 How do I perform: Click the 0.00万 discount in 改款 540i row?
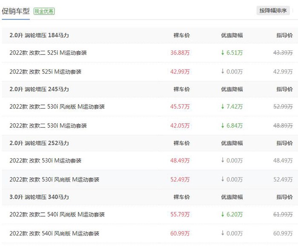(x=235, y=233)
